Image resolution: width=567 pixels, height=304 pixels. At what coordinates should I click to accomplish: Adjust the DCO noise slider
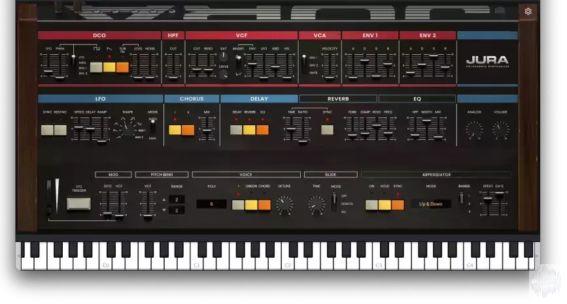coord(150,77)
